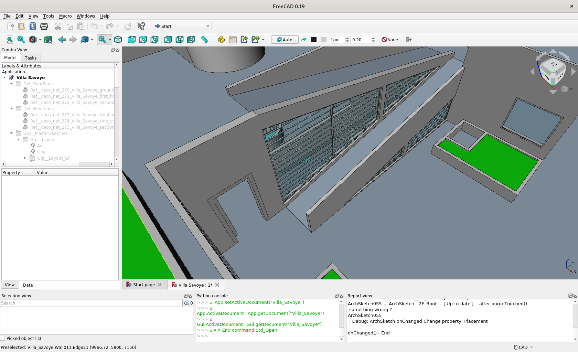Go back with the left arrow icon
The height and width of the screenshot is (352, 578).
click(62, 40)
